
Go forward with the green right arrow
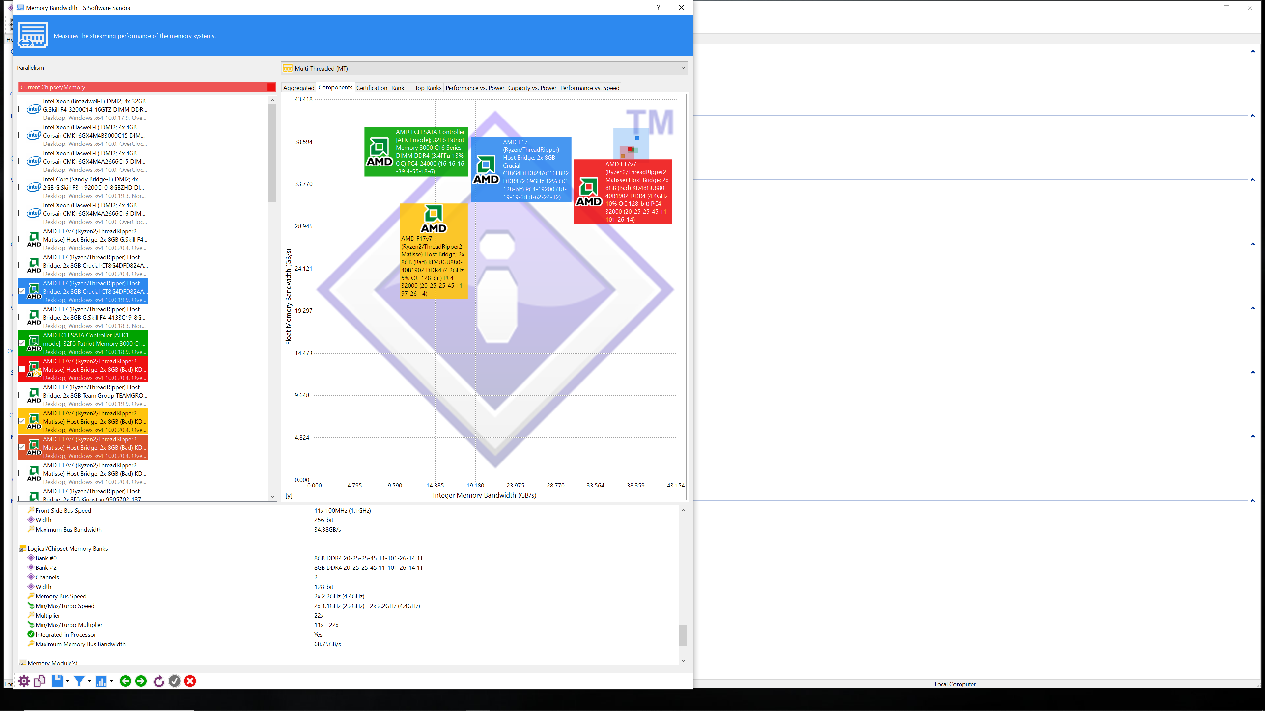coord(141,681)
